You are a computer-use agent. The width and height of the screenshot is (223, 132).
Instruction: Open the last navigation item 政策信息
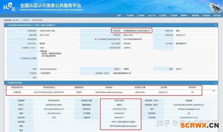(217, 15)
